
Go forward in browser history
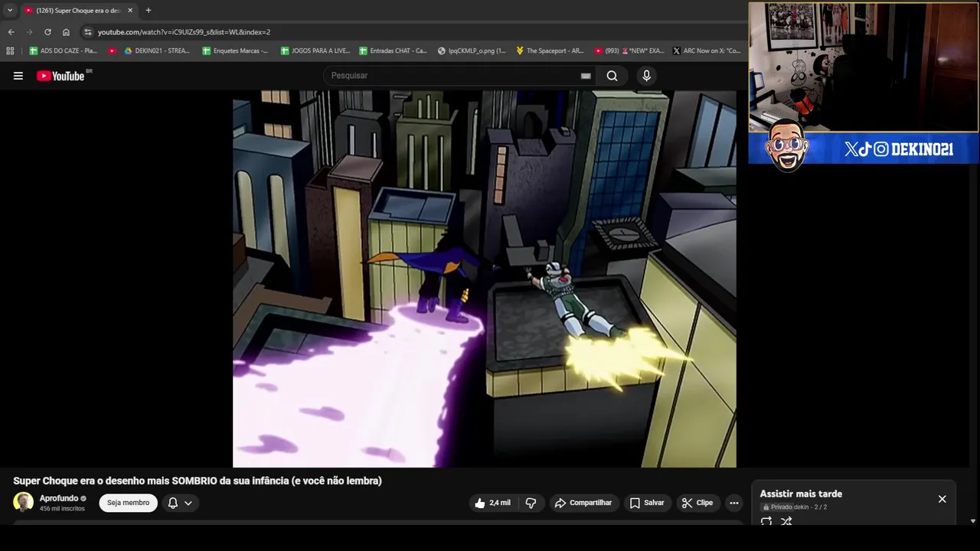(29, 32)
